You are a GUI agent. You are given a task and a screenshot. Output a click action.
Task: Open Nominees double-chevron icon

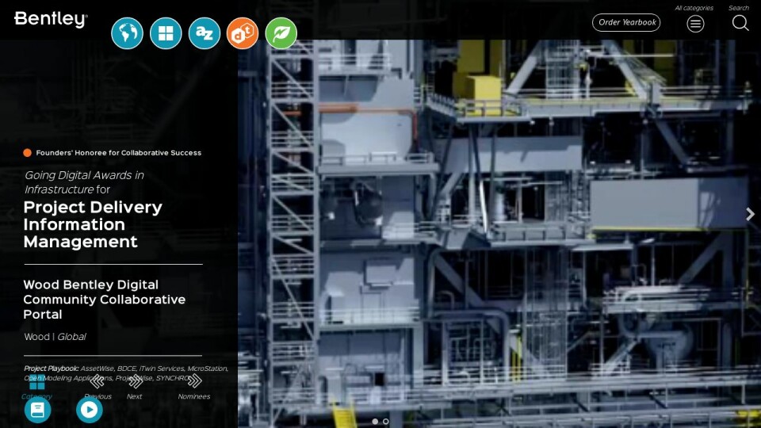tap(194, 381)
